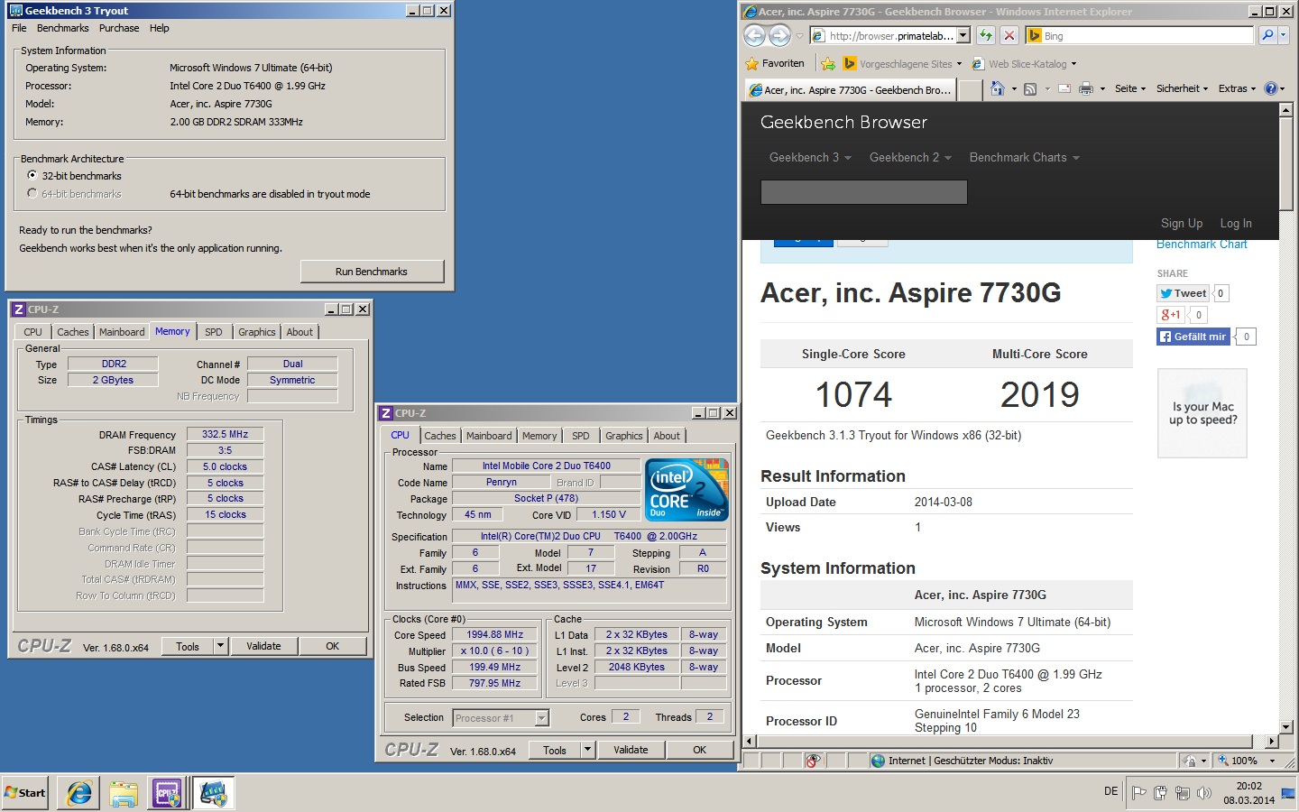Click the Windows Start button

tap(25, 793)
